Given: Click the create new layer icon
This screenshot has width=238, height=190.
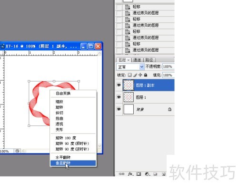Looking at the screenshot, I should tap(163, 174).
